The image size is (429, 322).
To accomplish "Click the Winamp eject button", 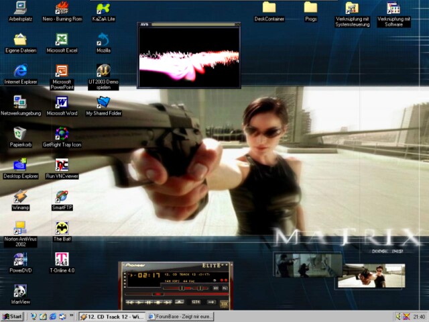I will (180, 302).
